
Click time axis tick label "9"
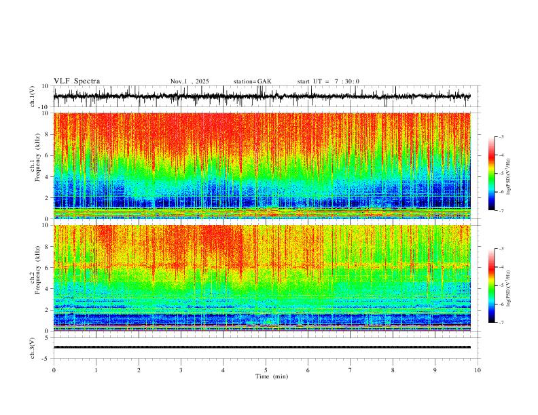point(435,370)
